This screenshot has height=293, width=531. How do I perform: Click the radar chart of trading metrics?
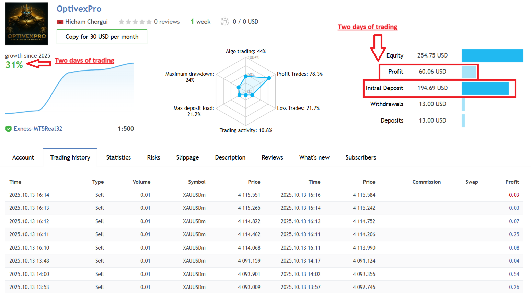246,91
